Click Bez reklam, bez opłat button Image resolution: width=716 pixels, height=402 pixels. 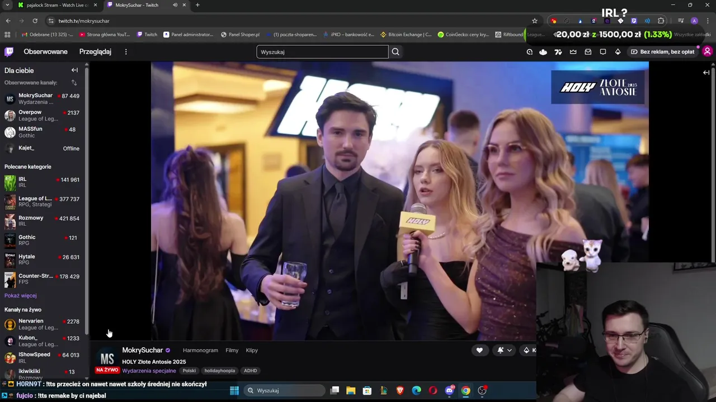point(662,52)
